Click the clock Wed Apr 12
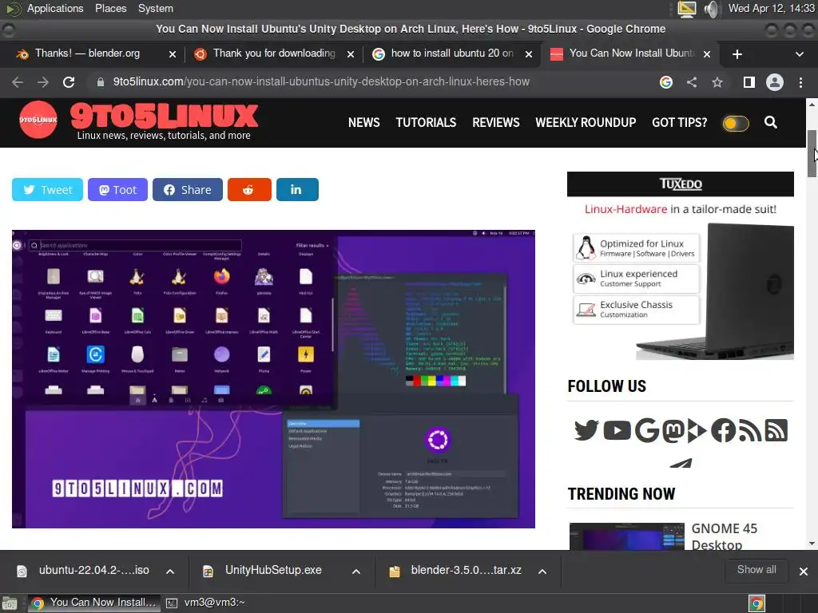The width and height of the screenshot is (818, 613). 771,8
